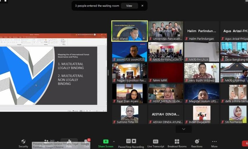Select Siti Nurhaliza video tile
The width and height of the screenshot is (248, 149).
234,115
